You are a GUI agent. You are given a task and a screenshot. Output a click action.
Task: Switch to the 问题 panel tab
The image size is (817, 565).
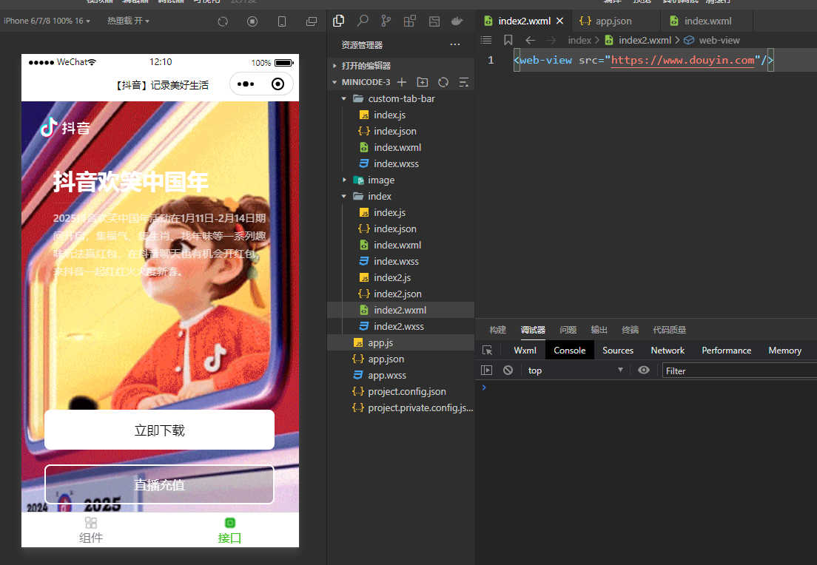pyautogui.click(x=568, y=330)
